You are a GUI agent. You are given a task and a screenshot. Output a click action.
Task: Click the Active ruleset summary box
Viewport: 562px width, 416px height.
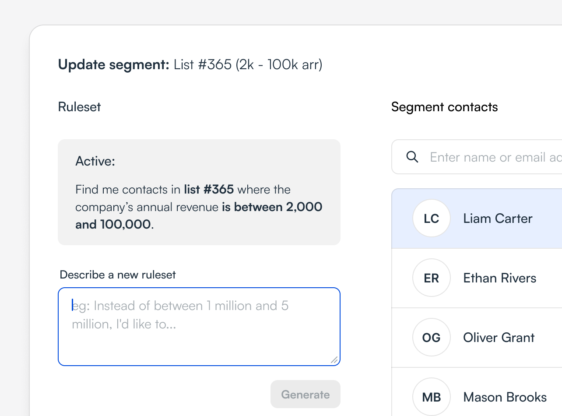click(199, 192)
